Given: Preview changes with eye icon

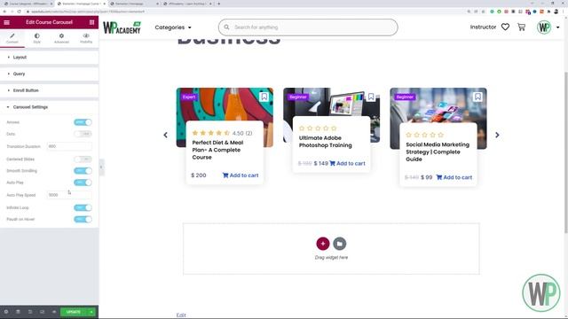Looking at the screenshot, I should point(54,312).
